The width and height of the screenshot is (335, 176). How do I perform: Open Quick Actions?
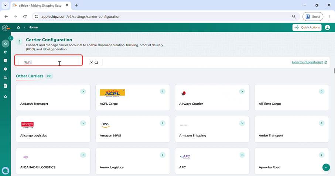[x=307, y=27]
